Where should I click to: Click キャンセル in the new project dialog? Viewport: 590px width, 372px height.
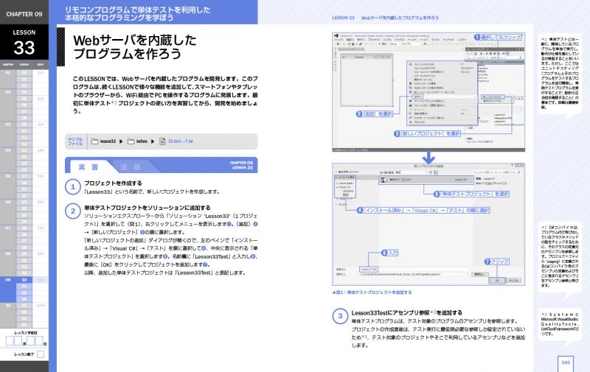pyautogui.click(x=513, y=281)
